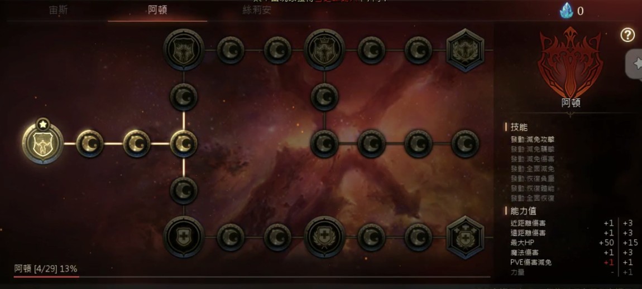The height and width of the screenshot is (289, 642).
Task: Switch to the 宙斯 tab
Action: (59, 10)
